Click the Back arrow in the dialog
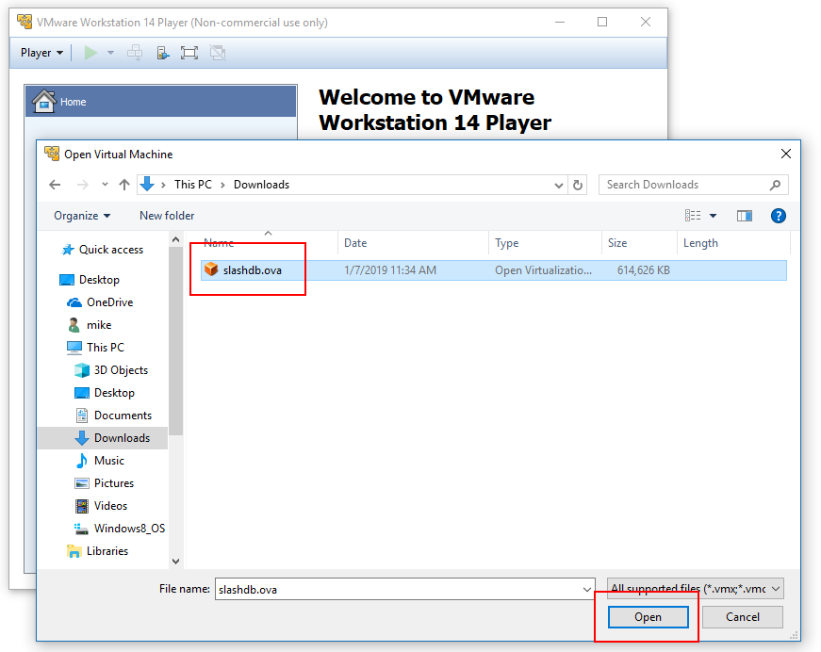 tap(55, 185)
